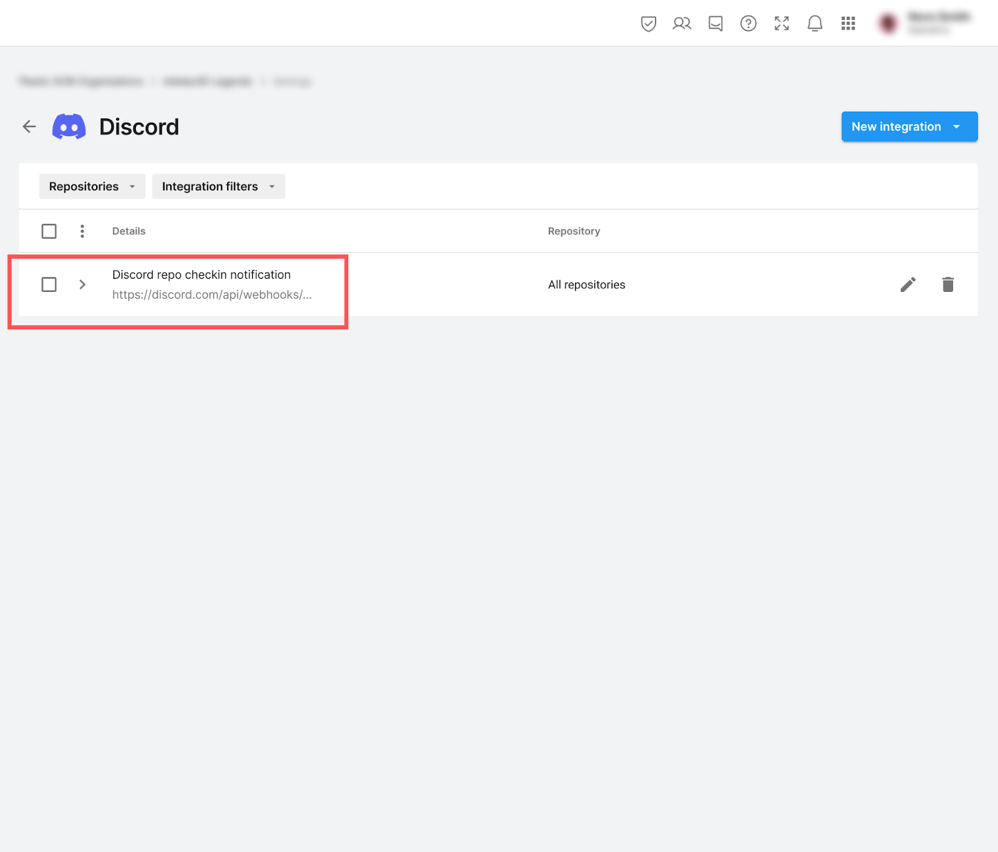Click the Discord logo next to title

pos(69,127)
